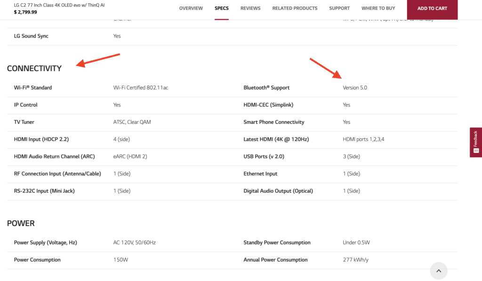482x281 pixels.
Task: Click HDMI Audio Return Channel (ARC) label
Action: tap(55, 156)
